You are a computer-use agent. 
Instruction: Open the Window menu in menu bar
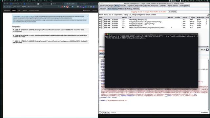point(46,1)
